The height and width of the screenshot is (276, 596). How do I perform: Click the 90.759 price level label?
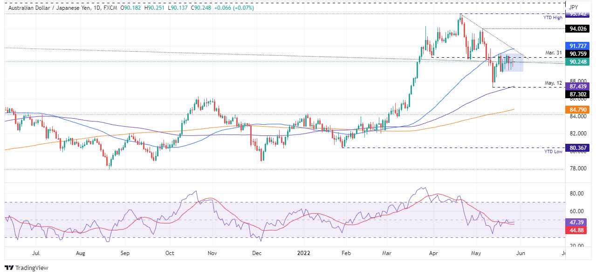click(578, 54)
